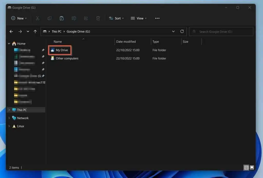Expand the Network tree node
The image size is (263, 178).
click(x=9, y=118)
